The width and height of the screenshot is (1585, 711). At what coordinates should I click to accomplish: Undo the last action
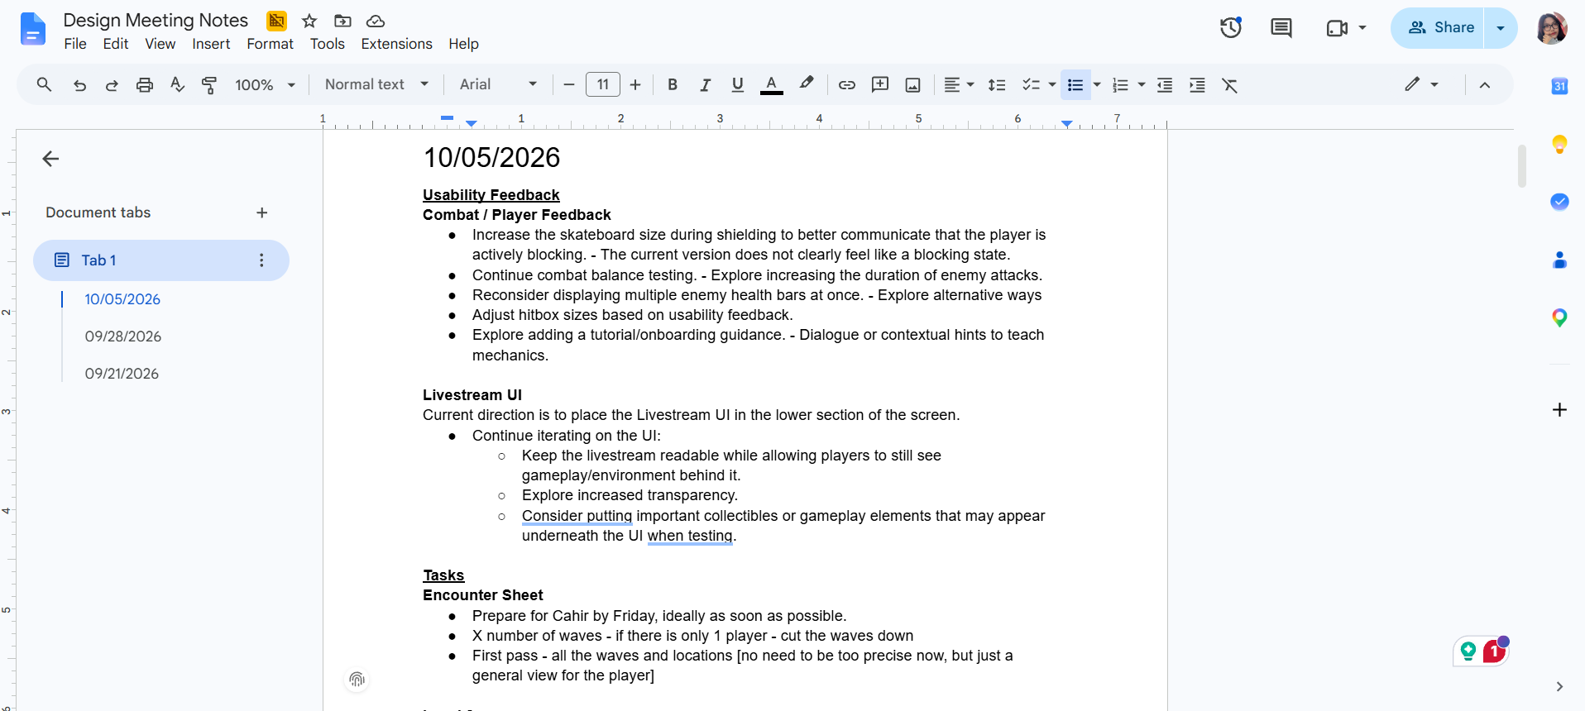pyautogui.click(x=79, y=84)
